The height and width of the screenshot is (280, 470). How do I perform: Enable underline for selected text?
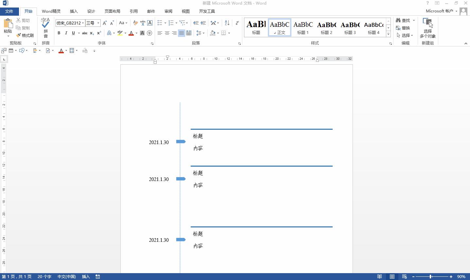tap(73, 33)
